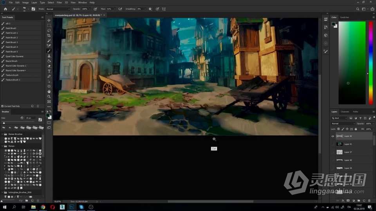Click foreground color swatch in toolbar
Screen dimensions: 376x211
[48, 116]
